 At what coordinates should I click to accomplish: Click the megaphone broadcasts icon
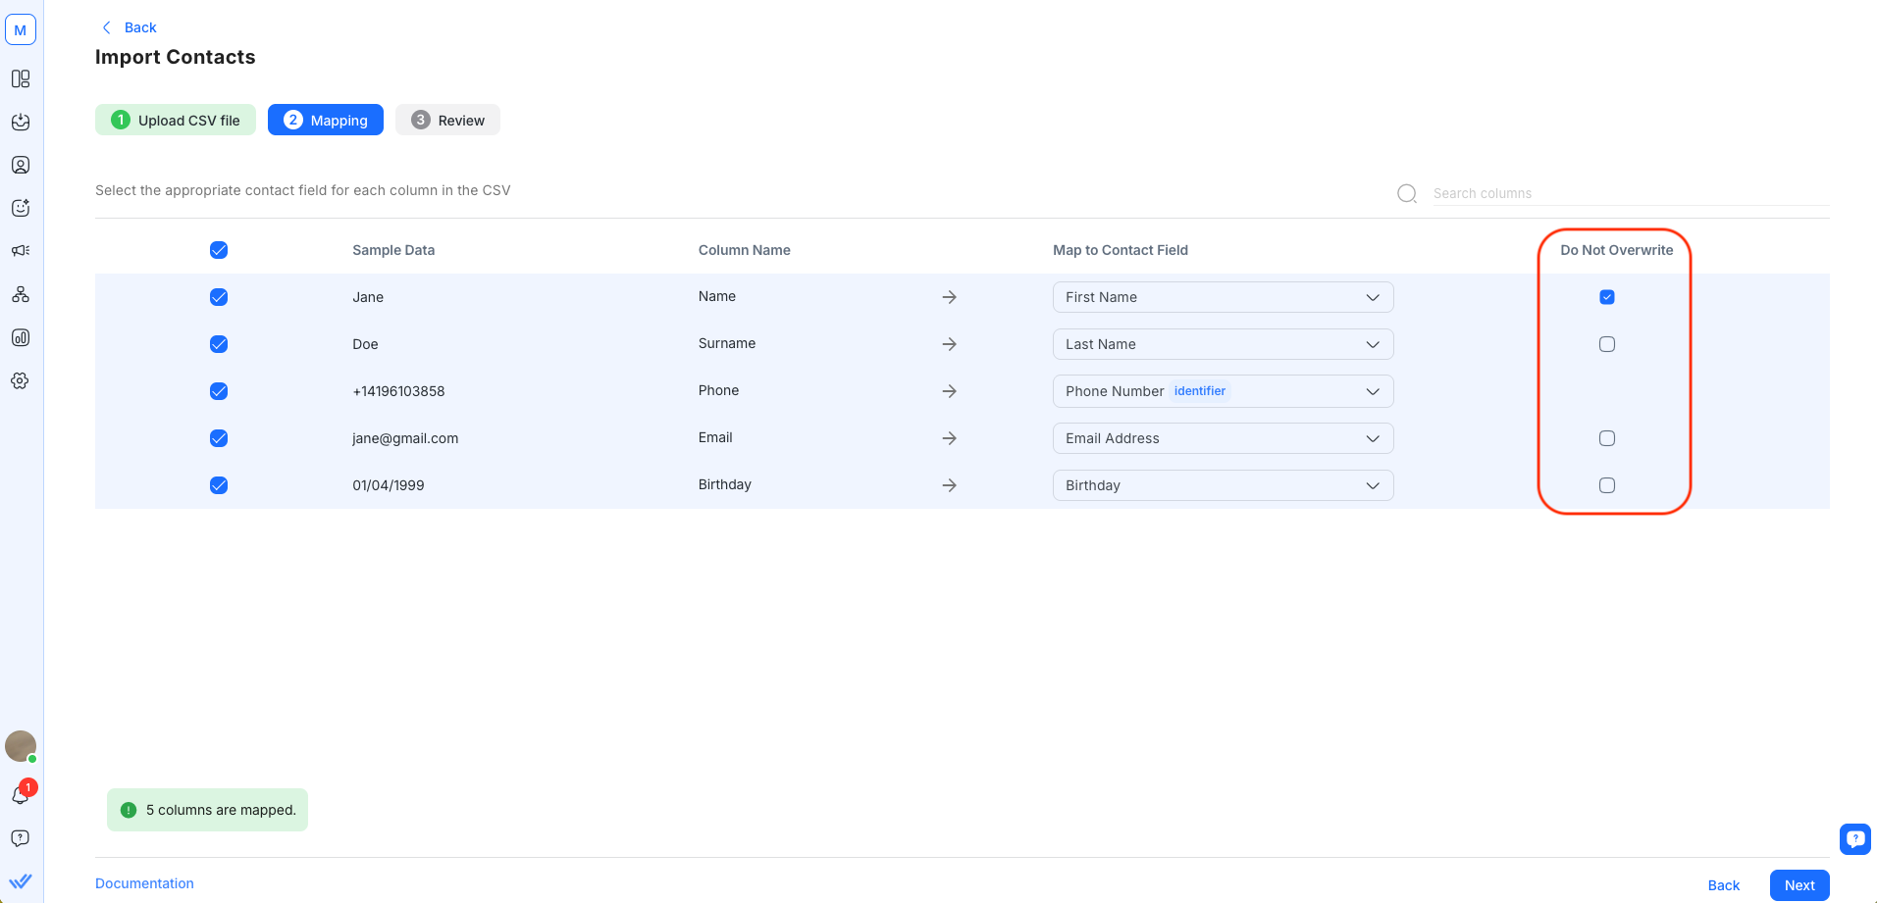[x=21, y=251]
